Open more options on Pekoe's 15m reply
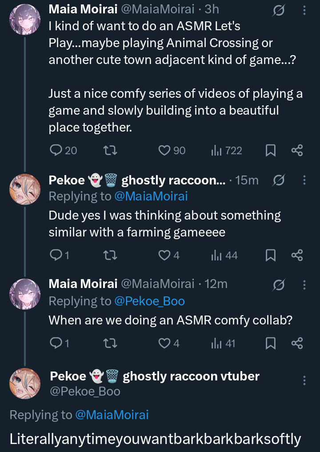This screenshot has height=452, width=320. pos(304,180)
